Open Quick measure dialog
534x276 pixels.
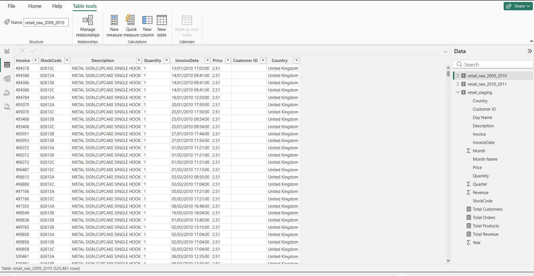131,26
